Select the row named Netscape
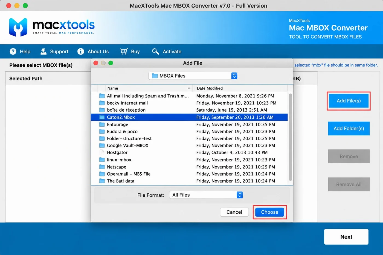This screenshot has height=255, width=383. pyautogui.click(x=189, y=167)
